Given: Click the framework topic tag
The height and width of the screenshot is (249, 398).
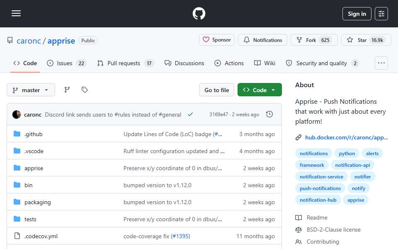Looking at the screenshot, I should pyautogui.click(x=312, y=165).
